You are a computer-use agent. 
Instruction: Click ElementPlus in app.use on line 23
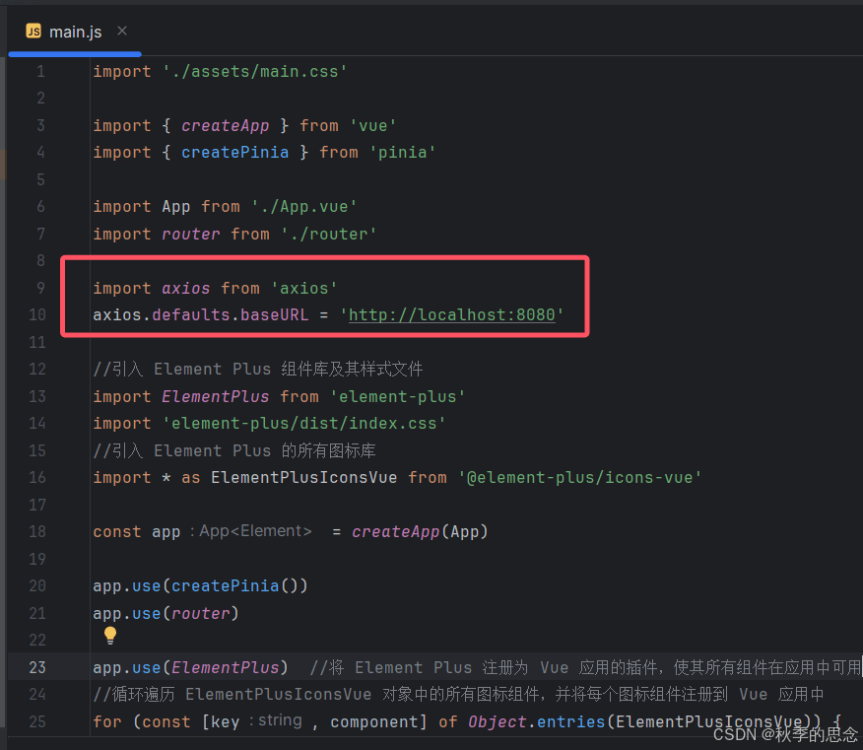click(x=225, y=668)
